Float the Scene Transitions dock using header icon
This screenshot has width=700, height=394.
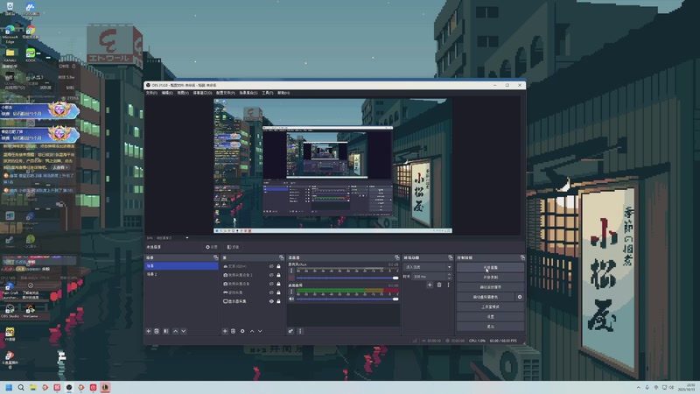point(450,257)
